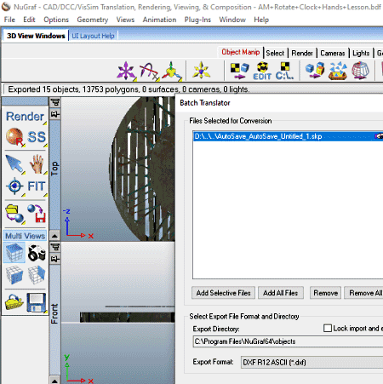The width and height of the screenshot is (383, 384).
Task: Click the camera icon above the Front view
Action: (x=55, y=247)
